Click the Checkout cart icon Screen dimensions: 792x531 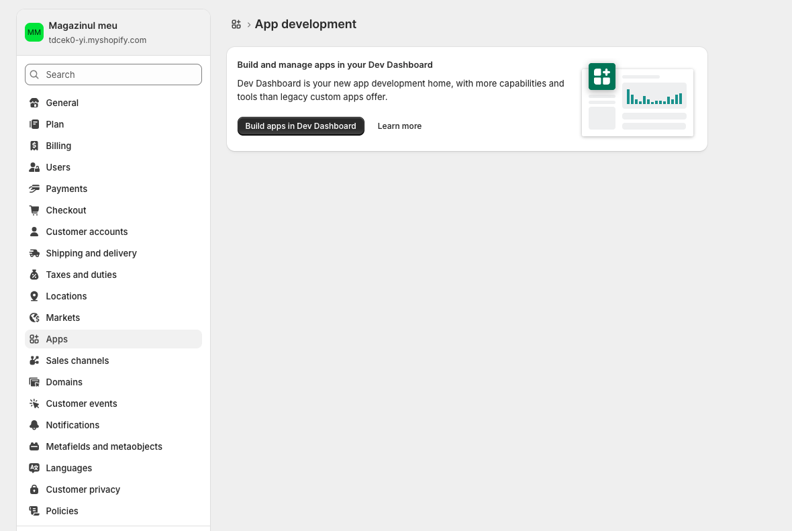coord(34,210)
